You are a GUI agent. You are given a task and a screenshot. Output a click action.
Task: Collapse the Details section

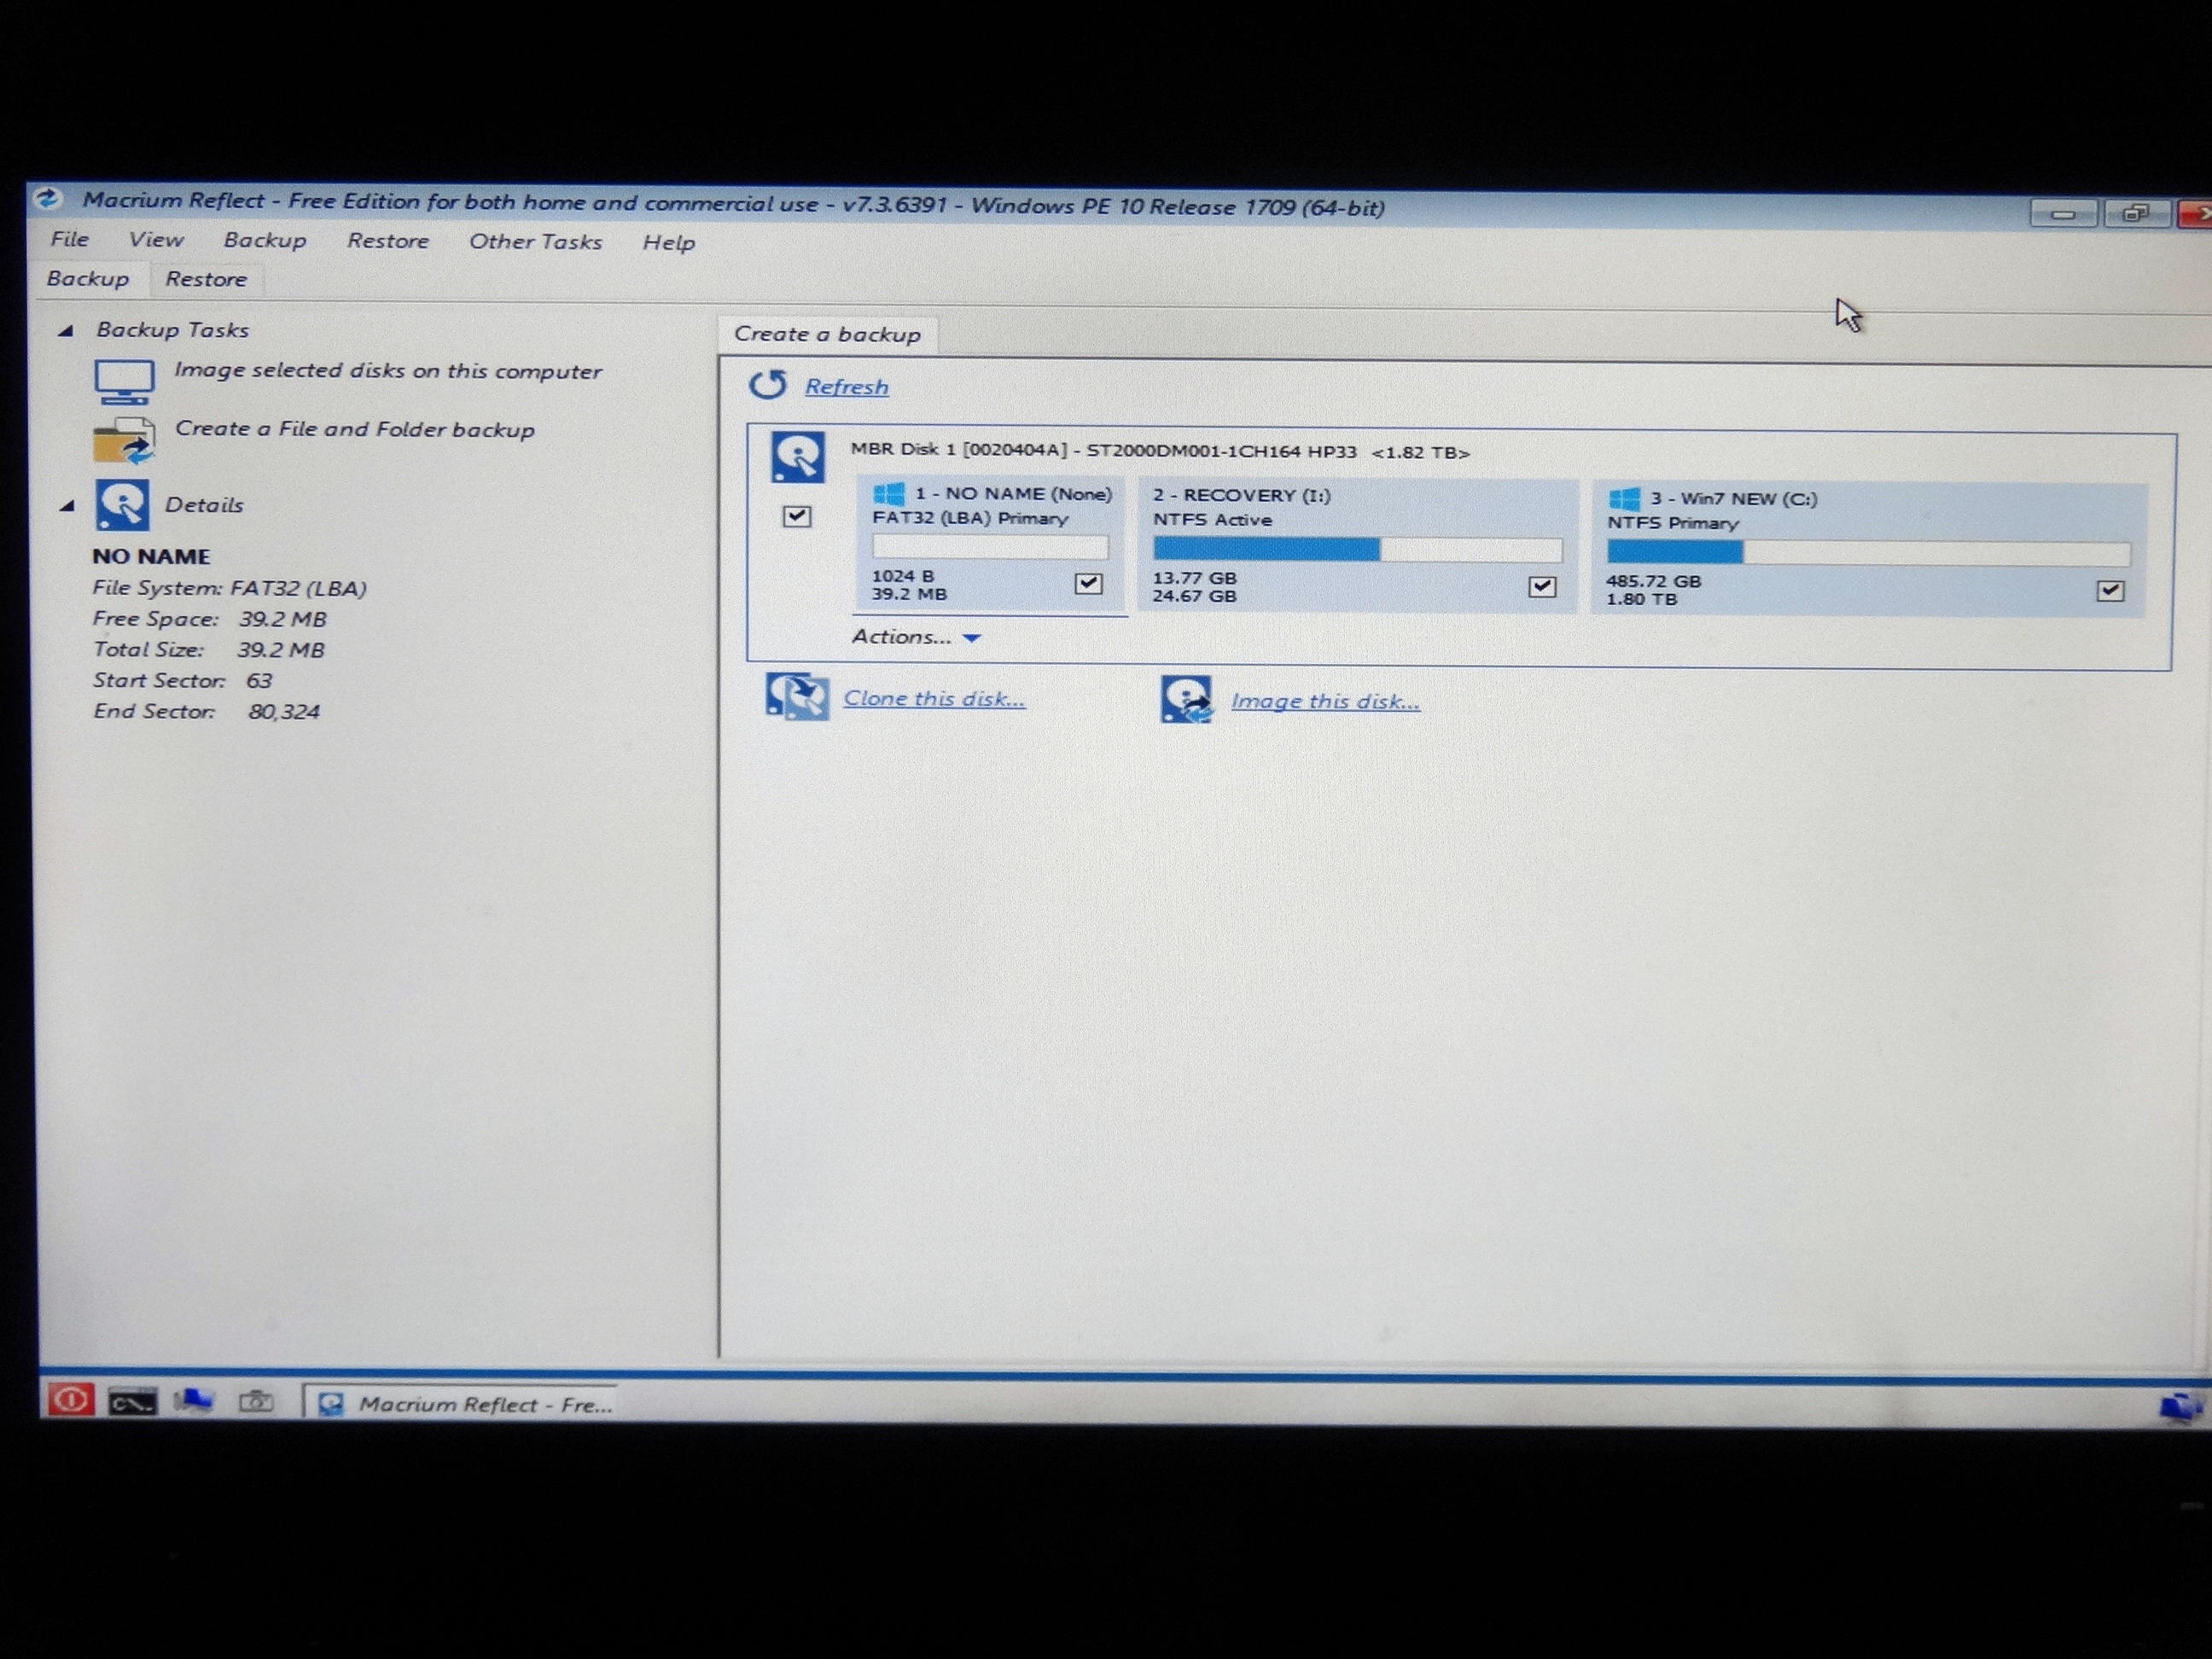[67, 506]
